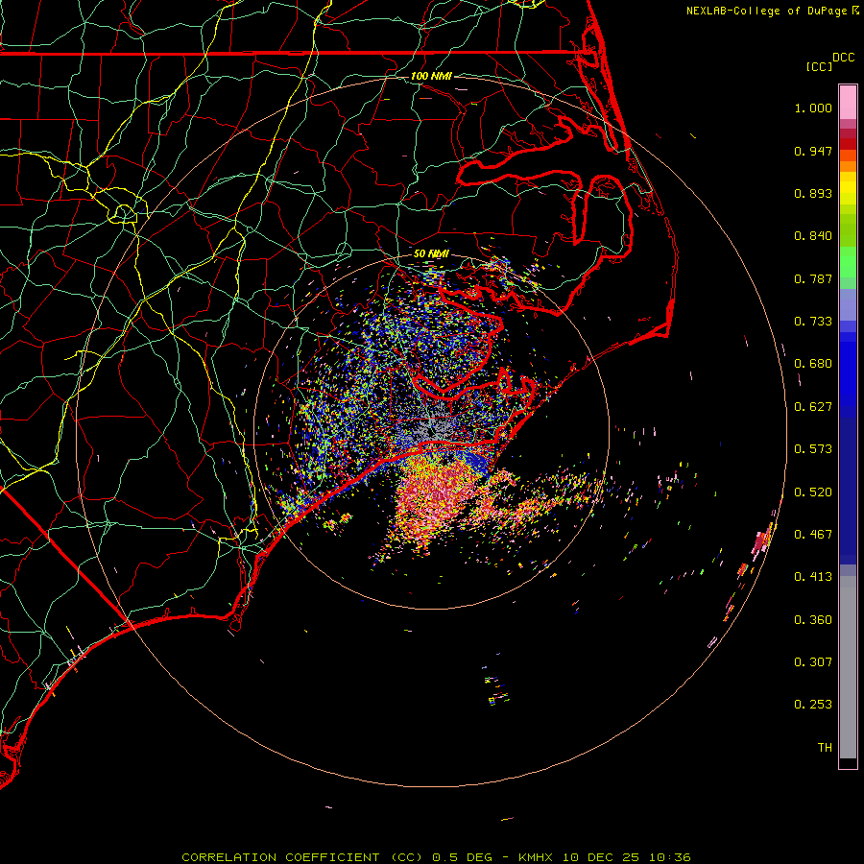The width and height of the screenshot is (864, 864).
Task: Select the 1.000 legend value
Action: (813, 108)
